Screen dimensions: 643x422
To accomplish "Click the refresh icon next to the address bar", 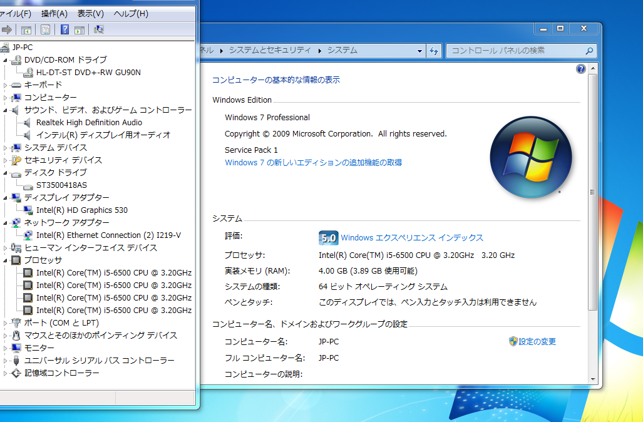I will coord(435,51).
